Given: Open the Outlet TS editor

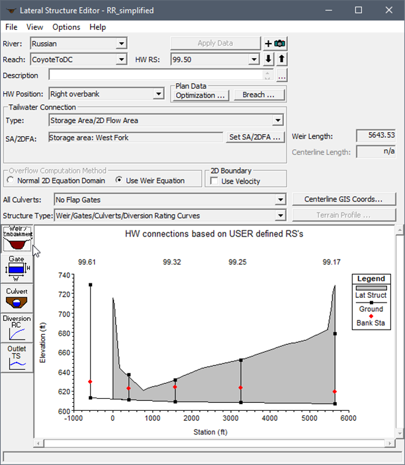Looking at the screenshot, I should pos(17,358).
